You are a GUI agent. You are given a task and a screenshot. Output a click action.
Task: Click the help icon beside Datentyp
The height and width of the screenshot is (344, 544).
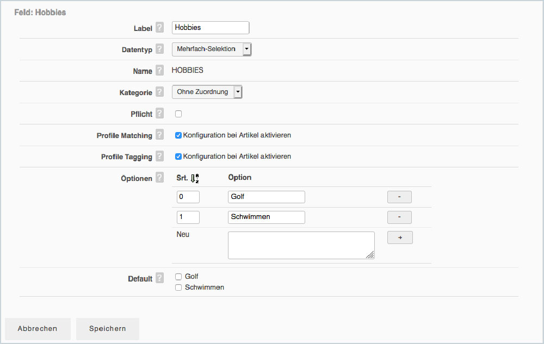(x=159, y=49)
